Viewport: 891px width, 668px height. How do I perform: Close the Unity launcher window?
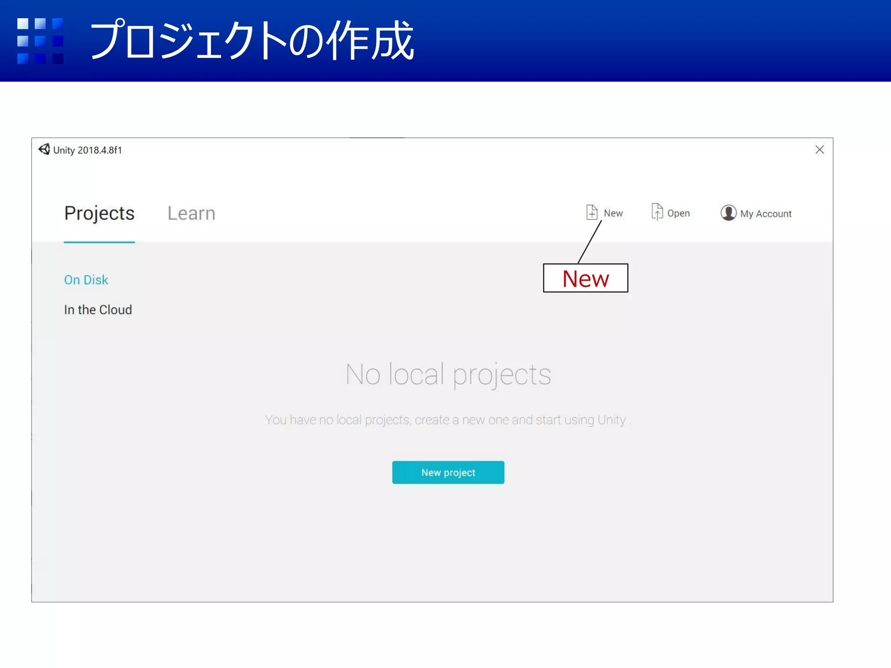(820, 150)
